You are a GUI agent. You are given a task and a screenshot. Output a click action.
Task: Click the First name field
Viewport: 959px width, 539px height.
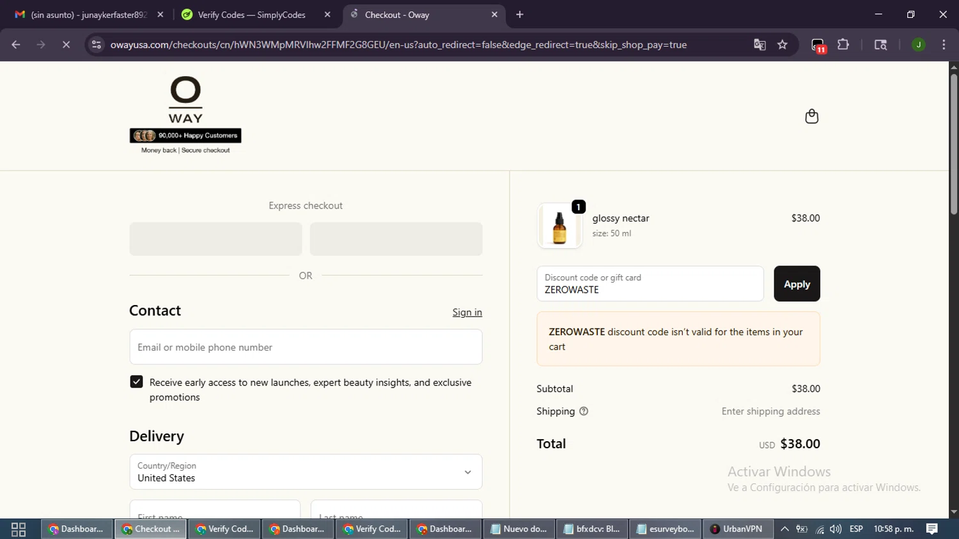click(x=215, y=510)
